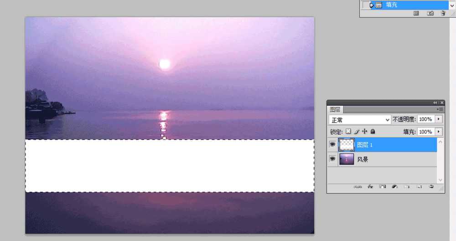Click the create new layer icon
The height and width of the screenshot is (241, 456).
(x=419, y=187)
